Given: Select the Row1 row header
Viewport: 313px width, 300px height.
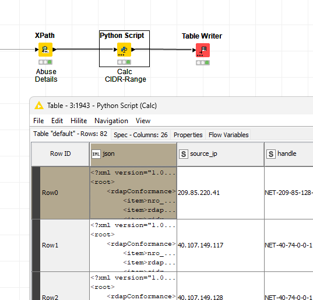Looking at the screenshot, I should (61, 245).
